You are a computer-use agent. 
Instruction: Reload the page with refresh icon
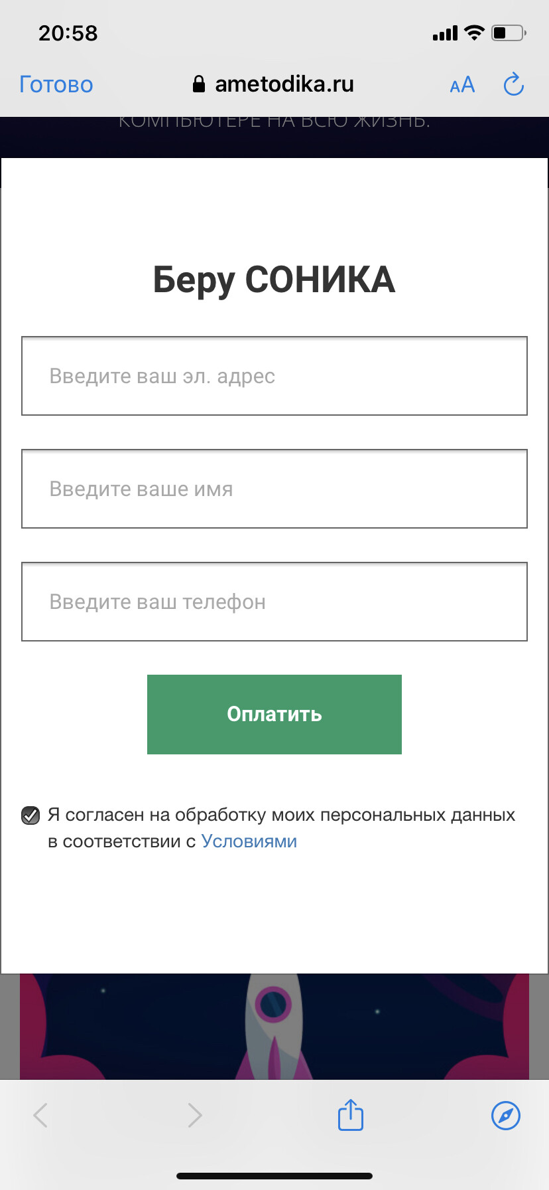tap(514, 84)
